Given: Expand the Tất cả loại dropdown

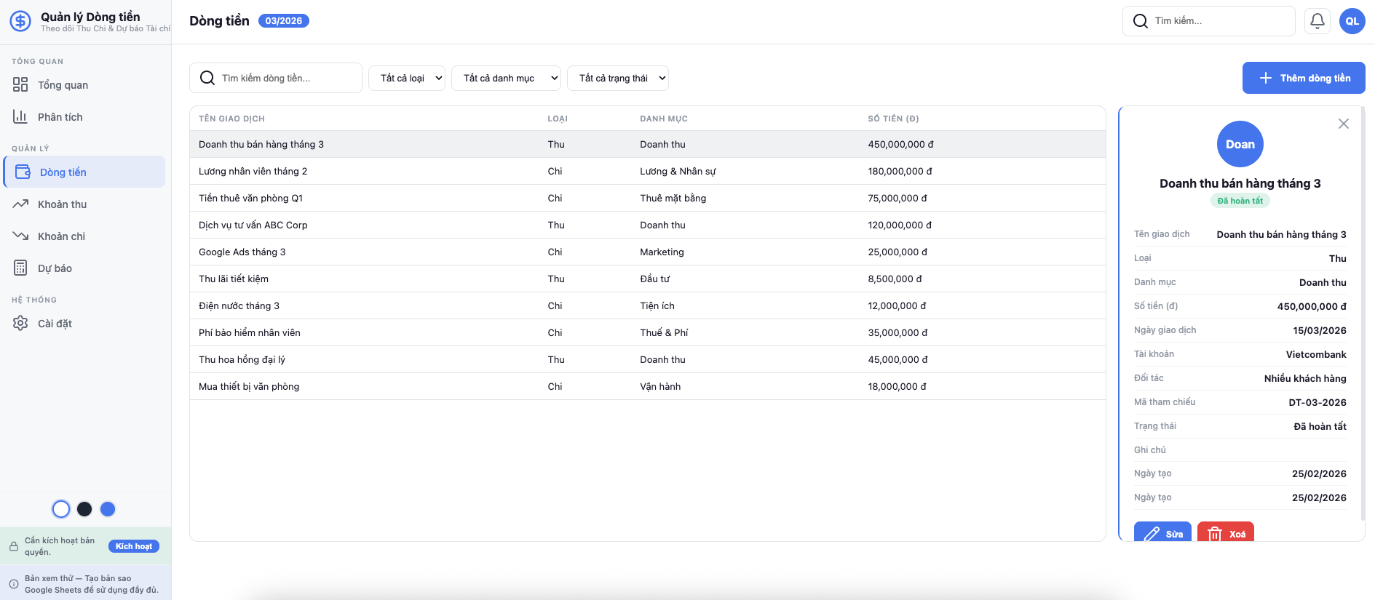Looking at the screenshot, I should click(x=406, y=79).
